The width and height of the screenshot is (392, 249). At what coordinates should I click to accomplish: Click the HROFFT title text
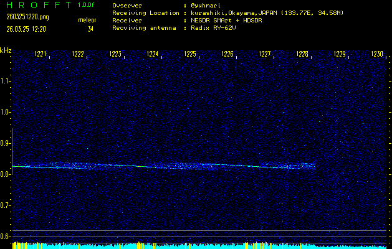pyautogui.click(x=36, y=5)
